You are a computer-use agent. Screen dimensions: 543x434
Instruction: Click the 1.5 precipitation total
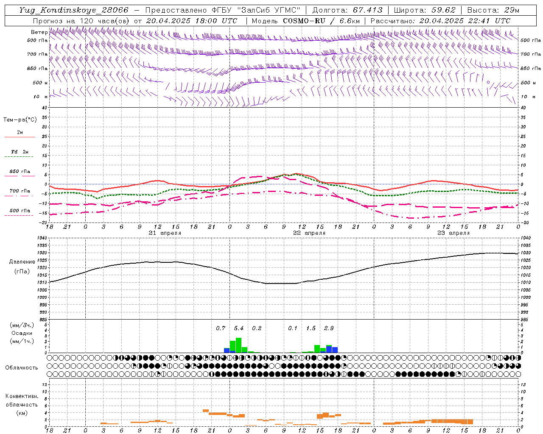coord(311,328)
